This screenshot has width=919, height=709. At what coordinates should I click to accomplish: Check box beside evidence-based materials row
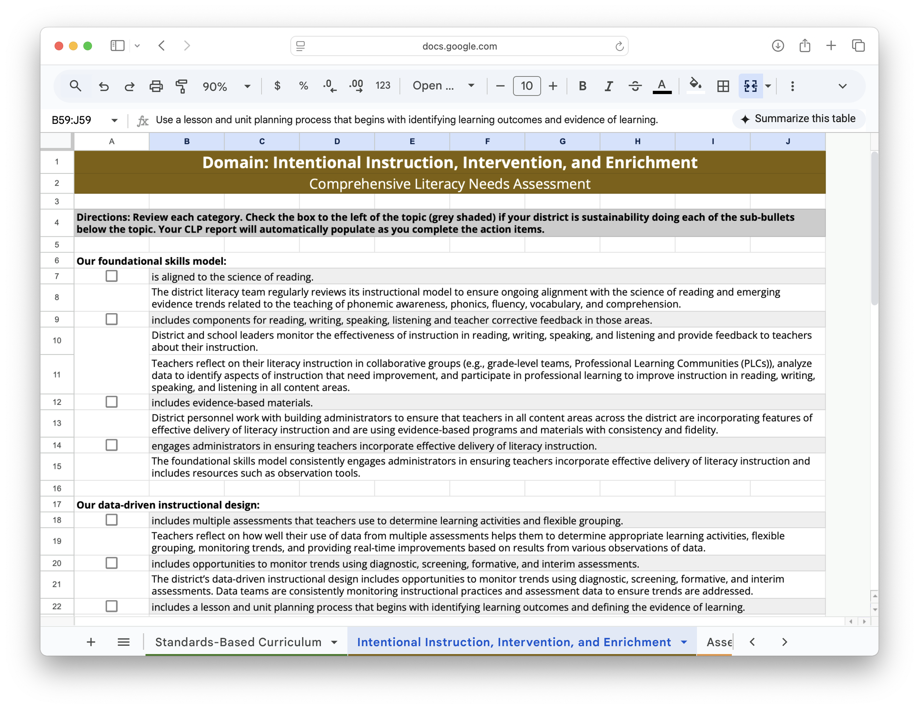(x=111, y=402)
